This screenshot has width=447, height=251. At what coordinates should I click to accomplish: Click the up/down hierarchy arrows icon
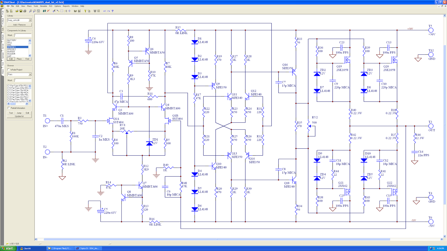[x=44, y=11]
